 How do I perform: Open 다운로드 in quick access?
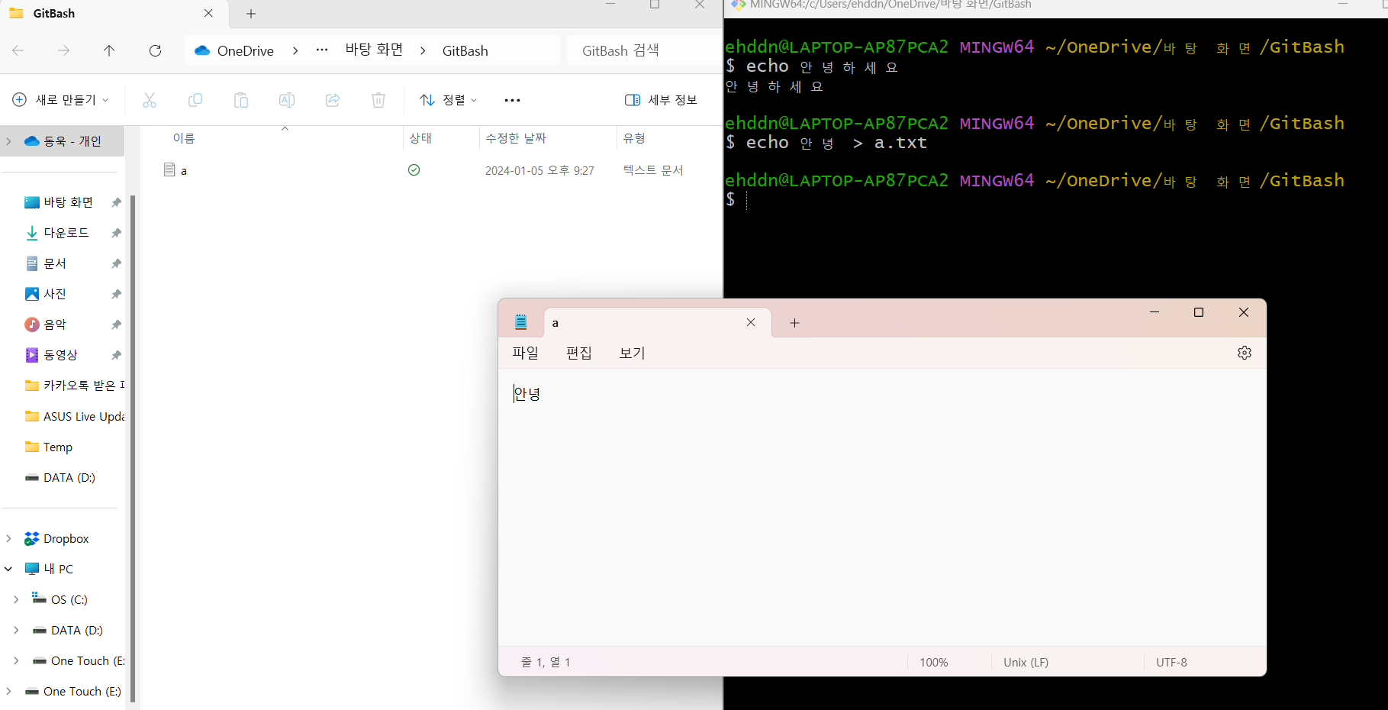click(66, 233)
